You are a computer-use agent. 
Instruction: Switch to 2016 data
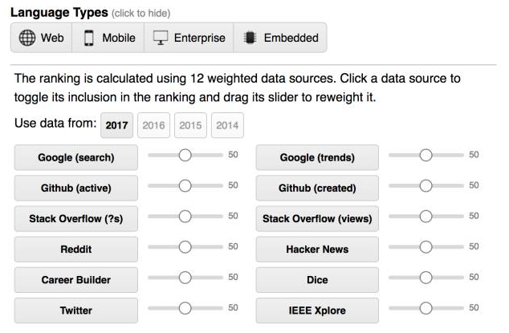[x=153, y=125]
